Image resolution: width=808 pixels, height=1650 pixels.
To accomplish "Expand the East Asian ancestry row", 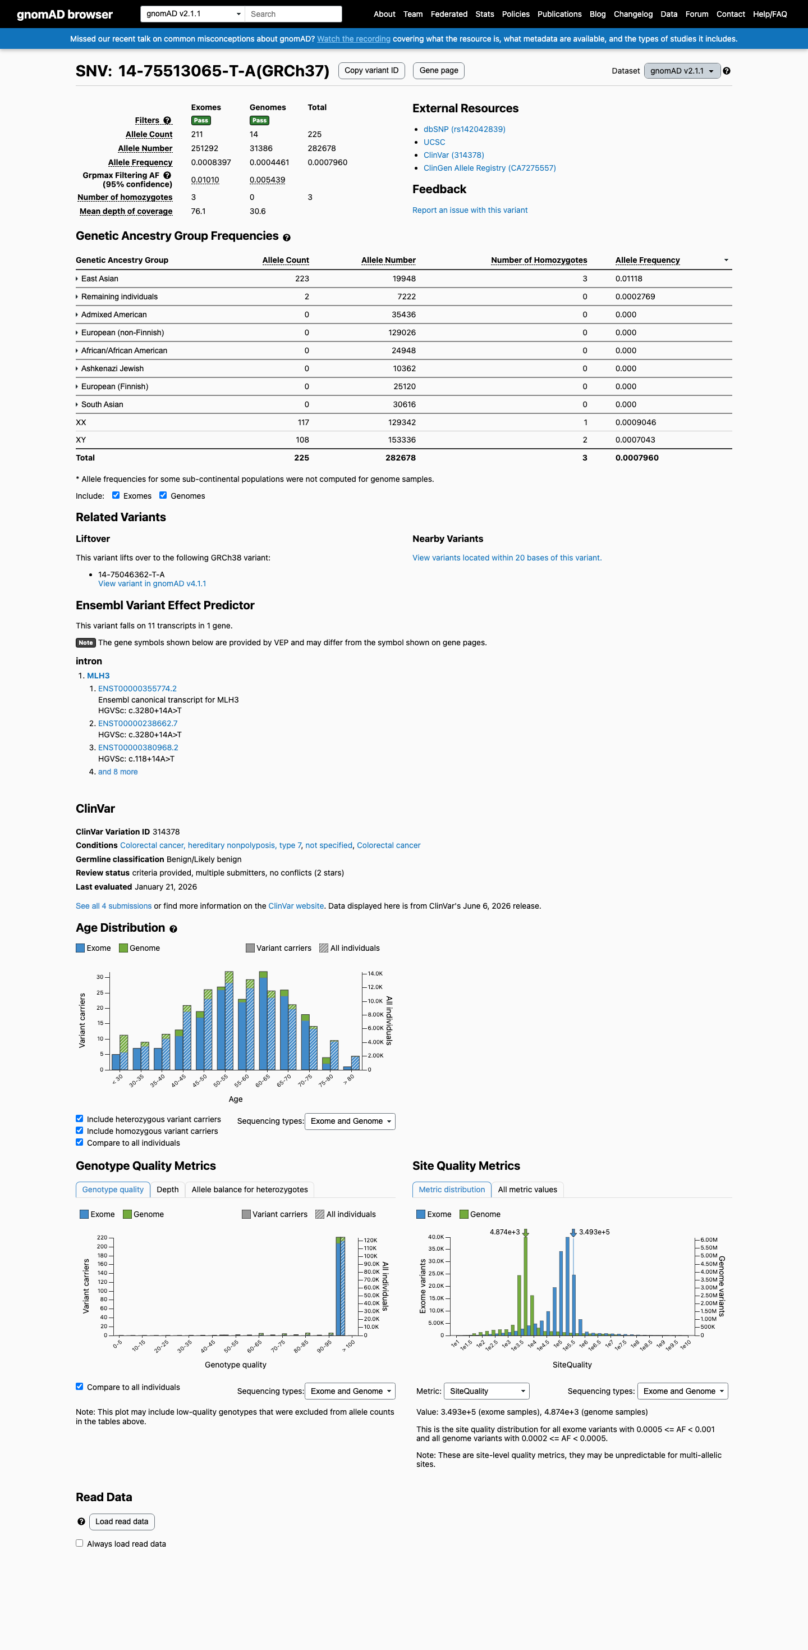I will tap(97, 279).
